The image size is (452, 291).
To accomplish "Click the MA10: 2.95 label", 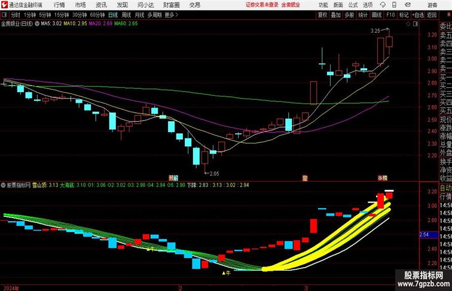I will [75, 24].
